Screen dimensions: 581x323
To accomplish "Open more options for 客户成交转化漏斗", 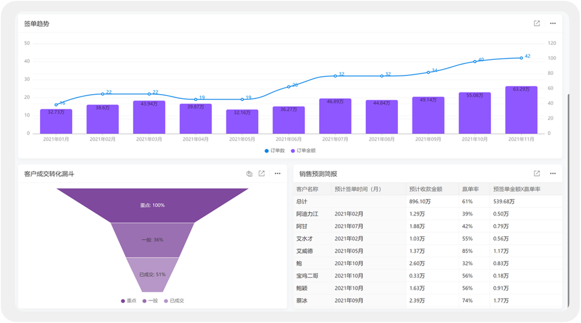I will pos(278,174).
